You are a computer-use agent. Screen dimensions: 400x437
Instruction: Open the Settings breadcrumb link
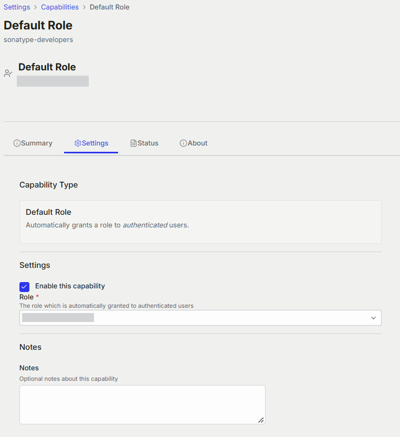(17, 7)
